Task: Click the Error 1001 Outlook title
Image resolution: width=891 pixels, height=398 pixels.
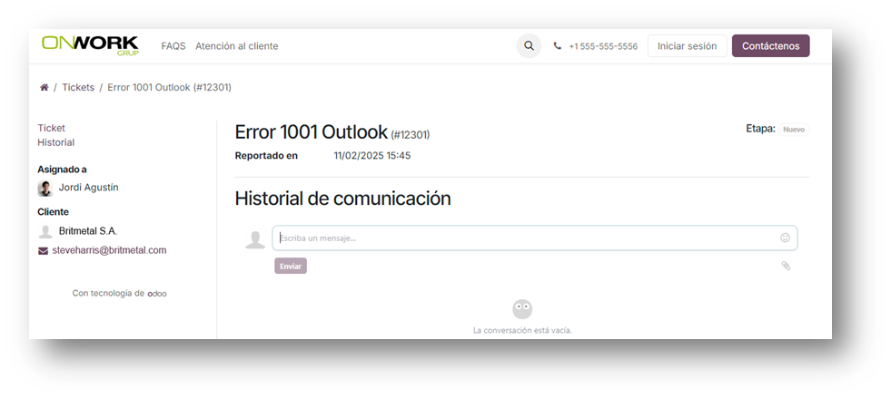Action: (311, 132)
